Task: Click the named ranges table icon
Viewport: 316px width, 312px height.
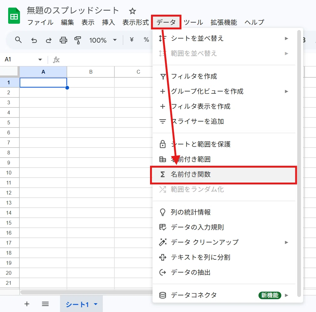Action: (163, 159)
